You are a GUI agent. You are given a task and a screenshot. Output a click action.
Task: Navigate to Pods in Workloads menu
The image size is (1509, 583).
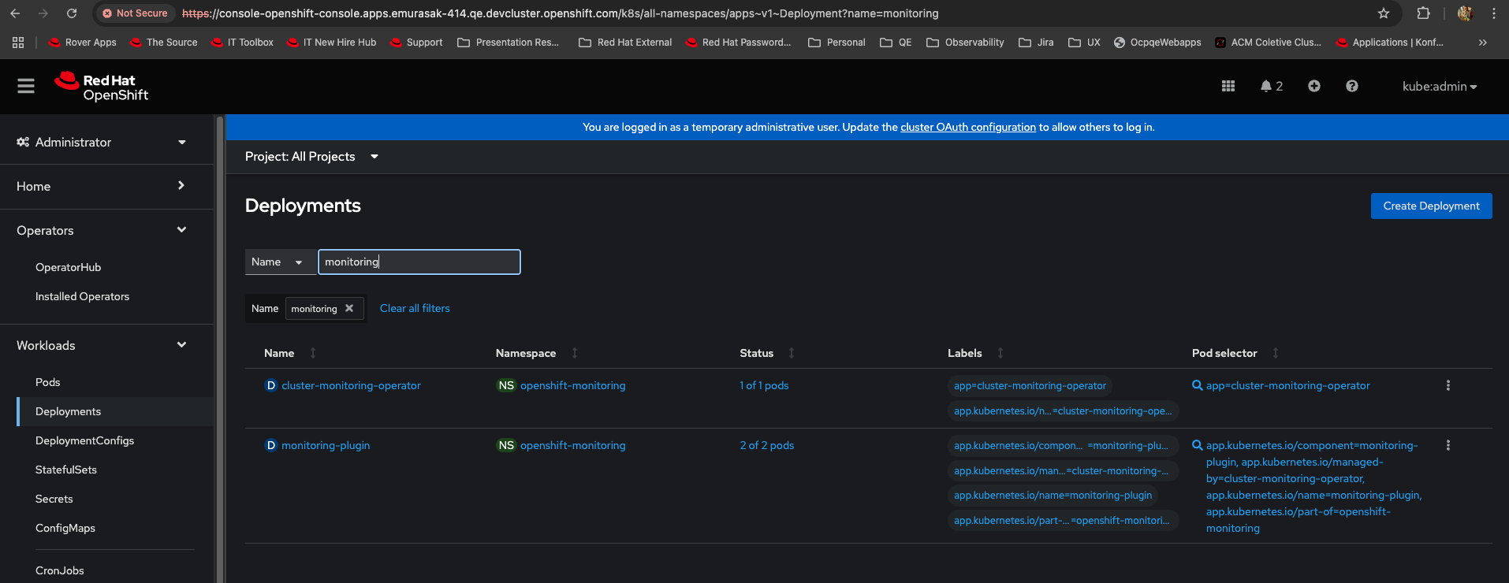48,383
